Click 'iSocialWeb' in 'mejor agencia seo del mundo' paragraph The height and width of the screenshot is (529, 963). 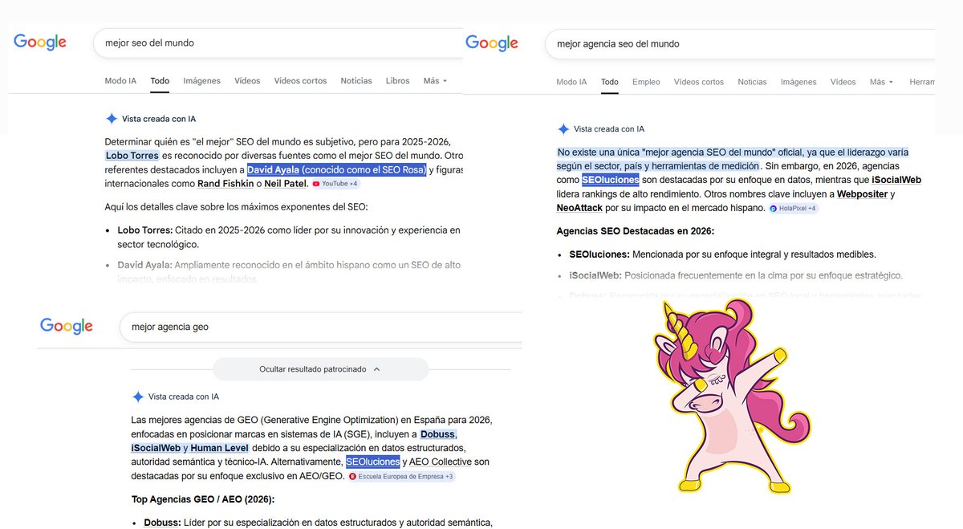(x=896, y=180)
